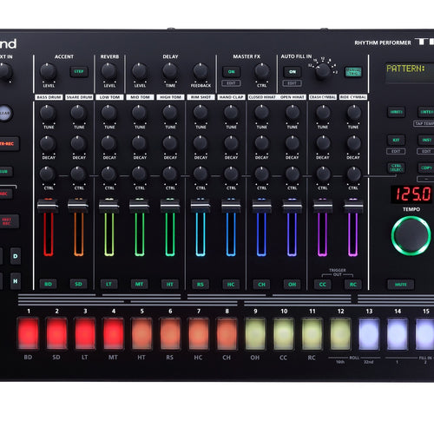Click the cyan rim shot level fader
This screenshot has height=434, width=434.
pos(201,206)
